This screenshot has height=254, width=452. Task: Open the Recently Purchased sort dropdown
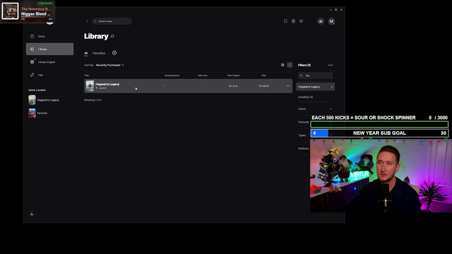point(110,65)
